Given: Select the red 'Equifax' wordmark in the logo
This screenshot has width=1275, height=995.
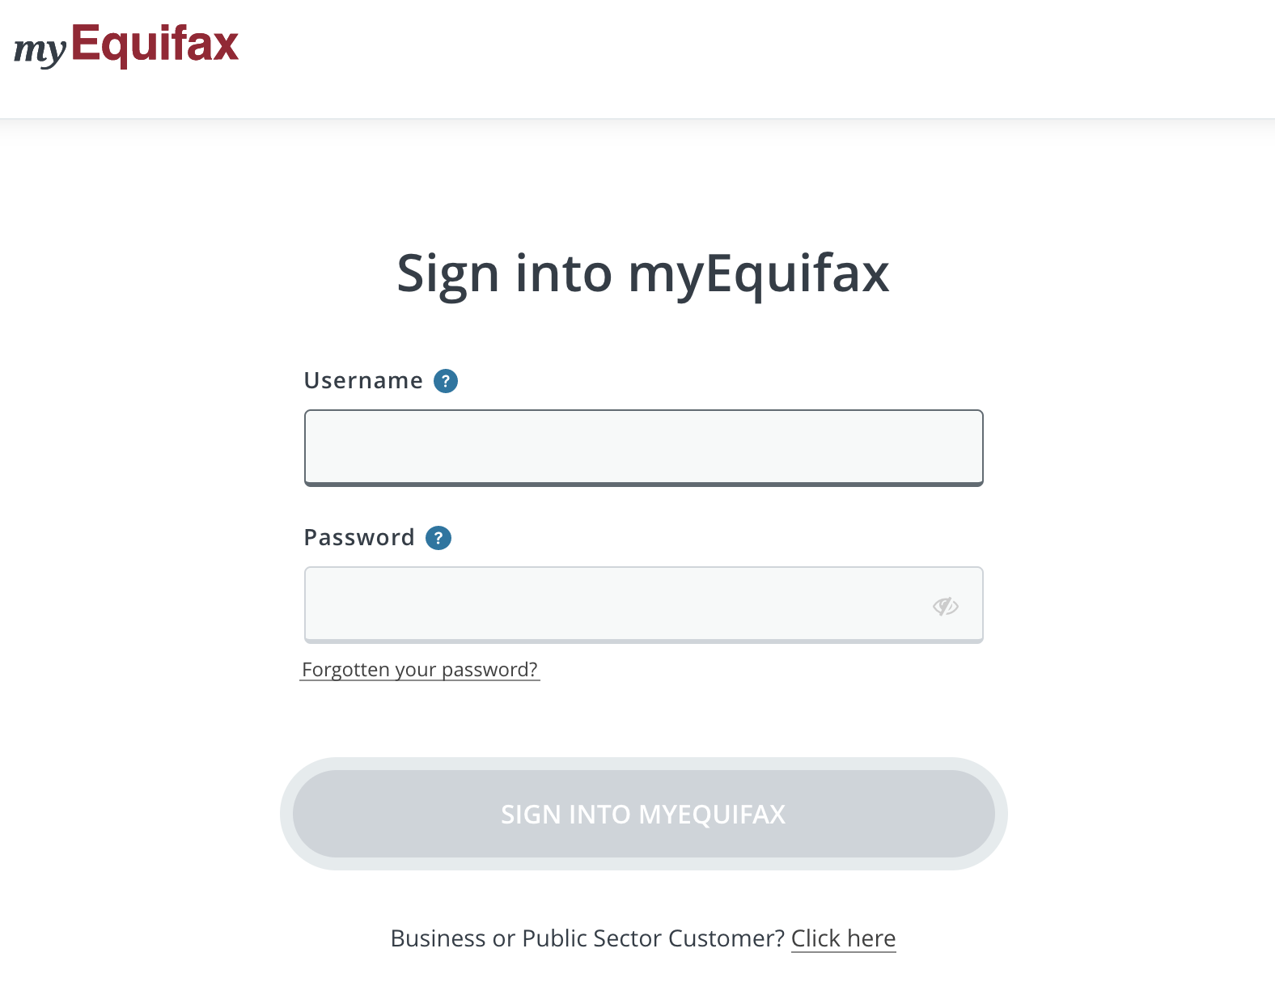Looking at the screenshot, I should click(155, 44).
